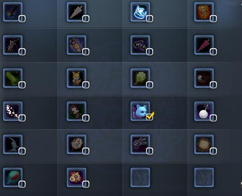This screenshot has height=196, width=242.
Task: Uncheck the yellow-checked box on blue cat
Action: [150, 117]
